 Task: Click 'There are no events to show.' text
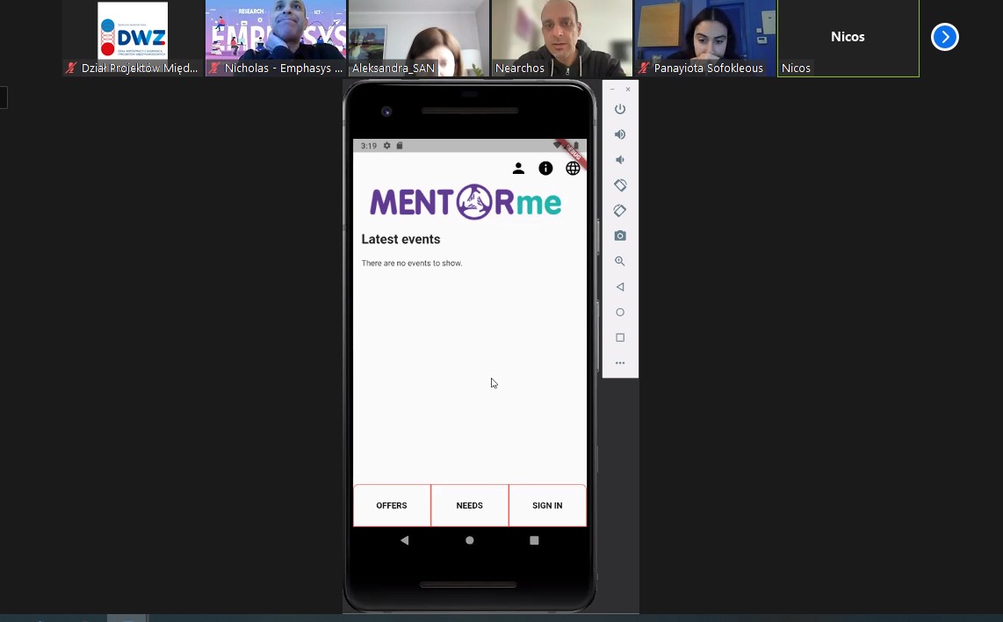(x=411, y=263)
